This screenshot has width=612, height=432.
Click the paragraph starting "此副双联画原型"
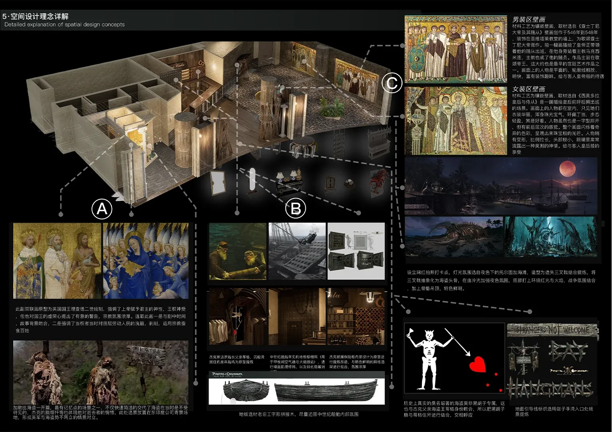100,320
